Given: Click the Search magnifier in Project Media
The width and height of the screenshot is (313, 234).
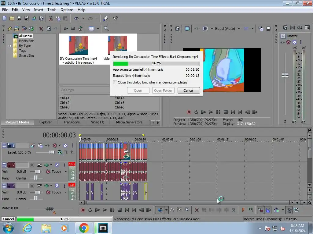Looking at the screenshot, I should 106,29.
